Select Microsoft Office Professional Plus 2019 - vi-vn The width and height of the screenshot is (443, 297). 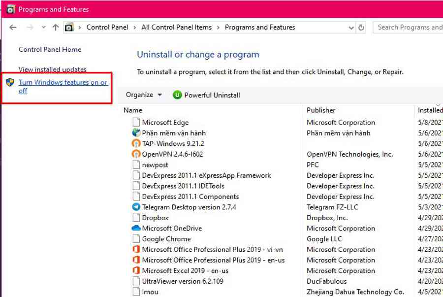point(213,250)
